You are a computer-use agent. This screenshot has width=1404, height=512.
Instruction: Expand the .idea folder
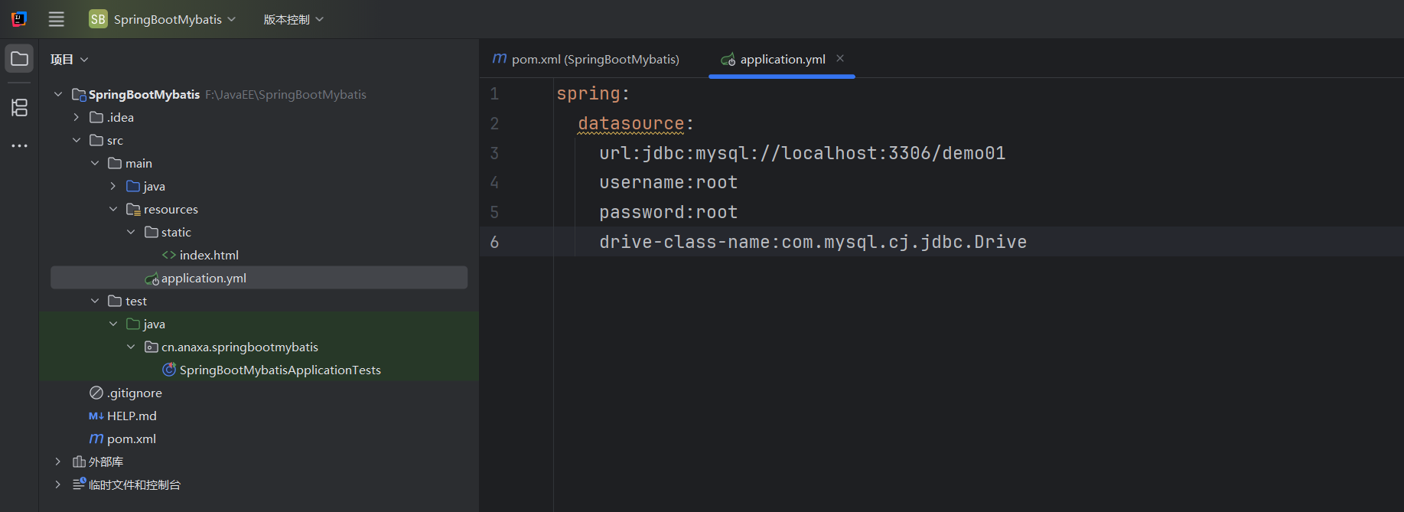click(x=77, y=117)
